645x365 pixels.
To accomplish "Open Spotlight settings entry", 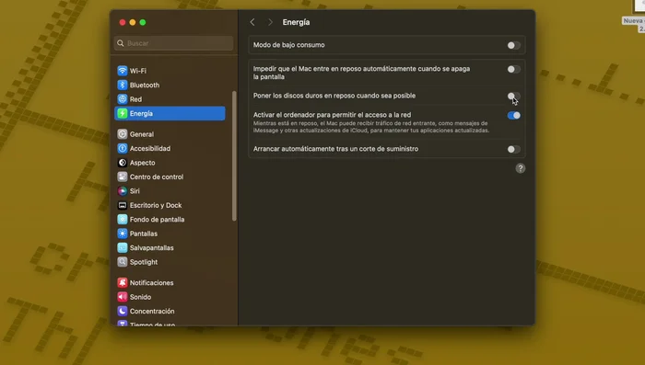I will click(x=170, y=261).
